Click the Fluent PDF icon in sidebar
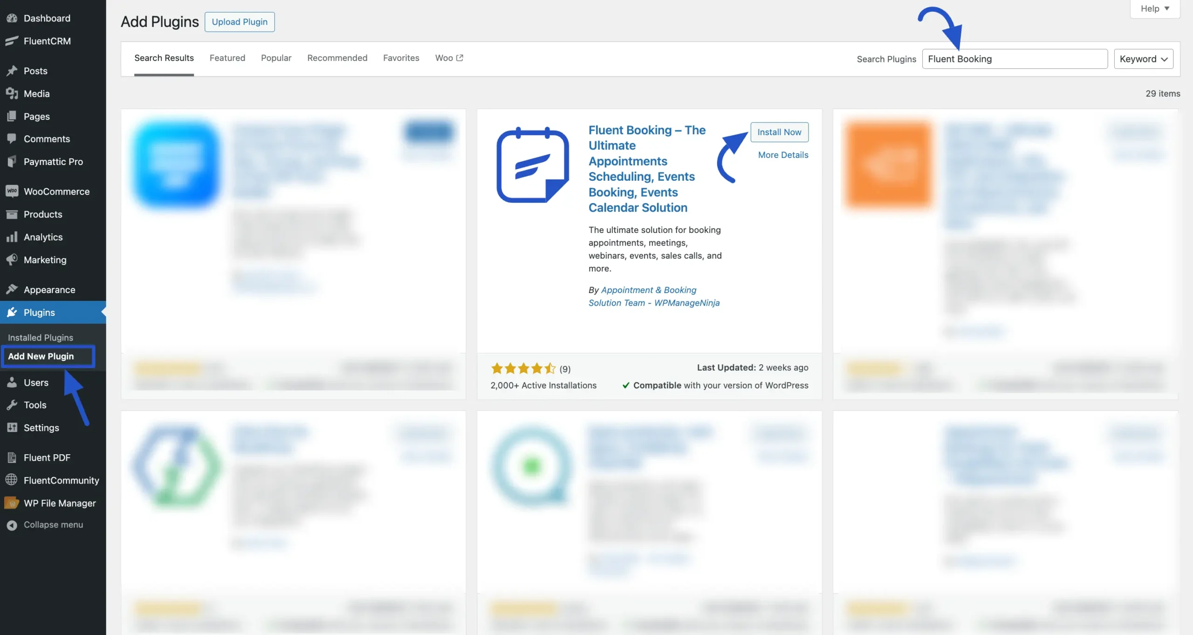This screenshot has width=1193, height=635. 12,457
